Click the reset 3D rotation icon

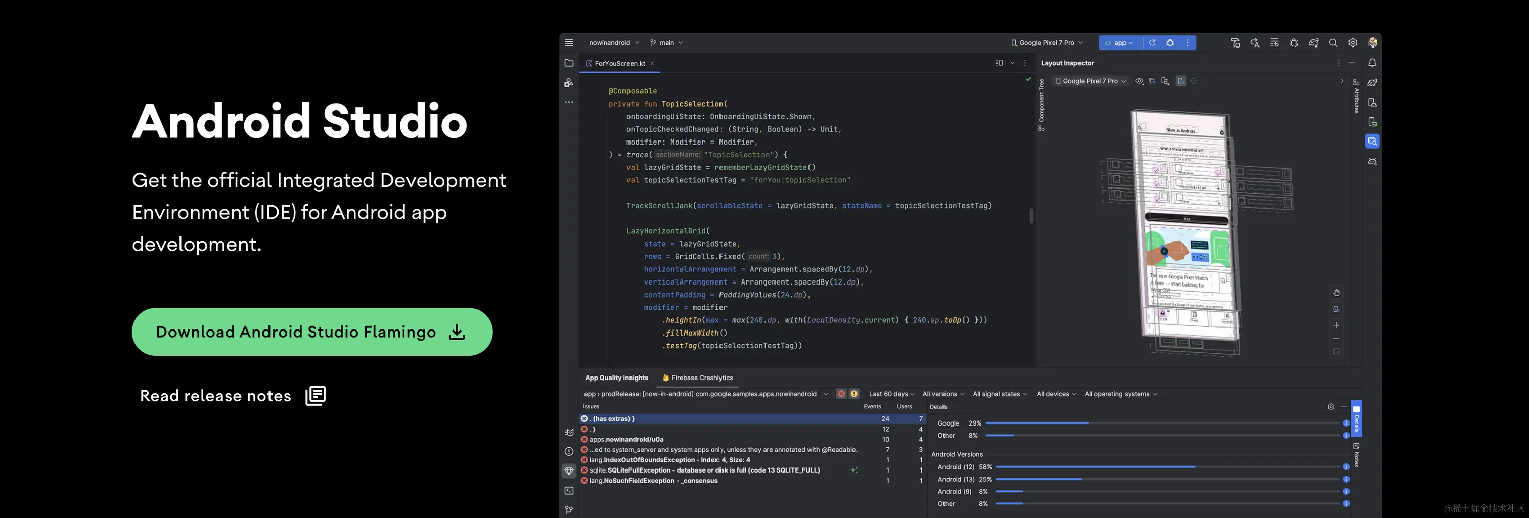click(x=1336, y=309)
